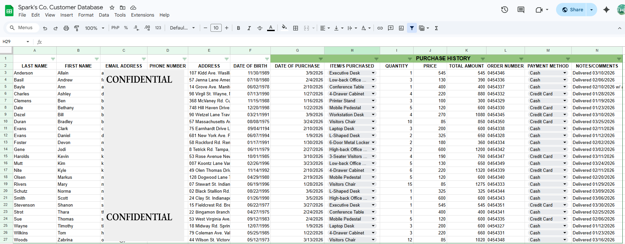Select row 10 header
The image size is (625, 244).
point(6,122)
